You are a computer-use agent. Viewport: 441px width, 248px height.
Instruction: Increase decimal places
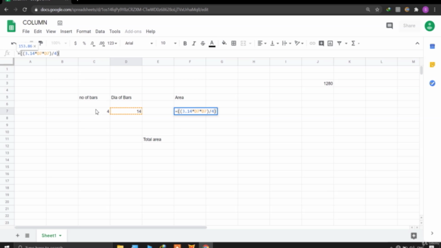(x=102, y=43)
